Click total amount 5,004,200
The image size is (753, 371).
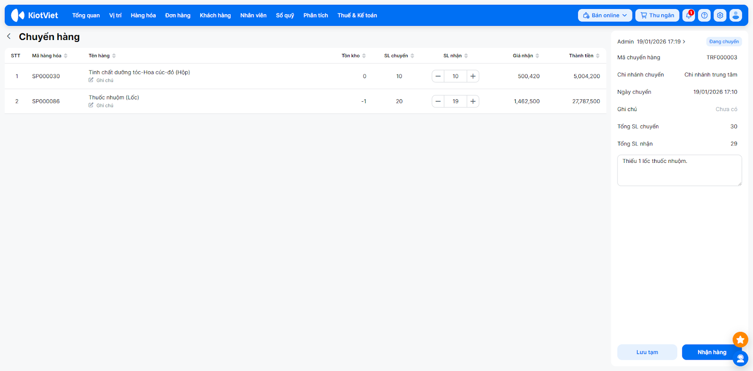pyautogui.click(x=587, y=76)
